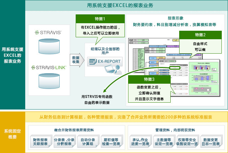Click the 特徵3 green header
228x153 pixels.
(x=149, y=79)
